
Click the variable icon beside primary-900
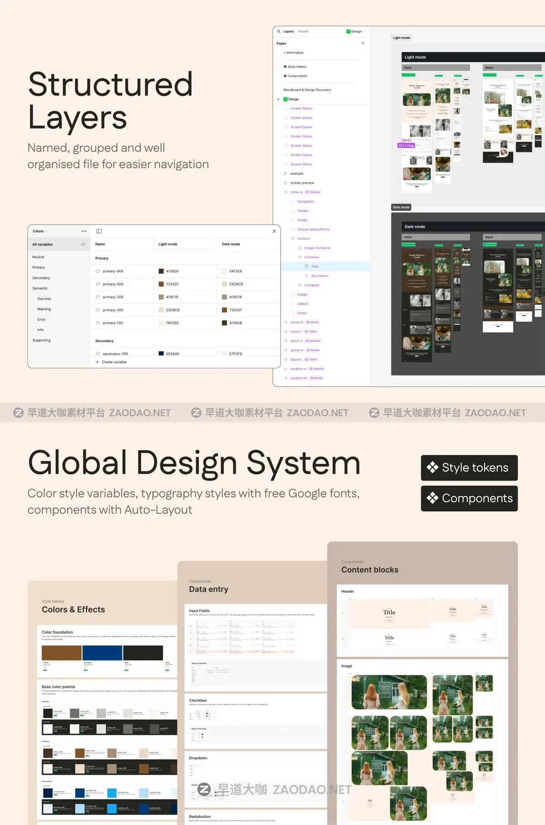(x=98, y=271)
